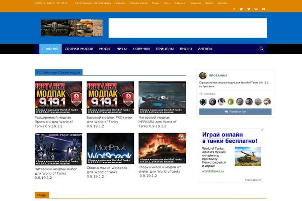Click the Популярные сборки модов section heading
302x201 pixels.
[x=58, y=72]
